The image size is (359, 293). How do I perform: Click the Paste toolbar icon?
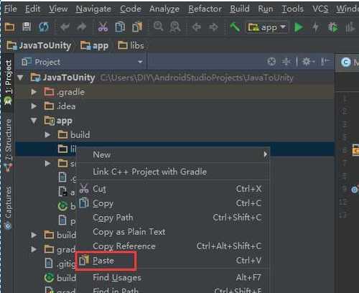point(137,27)
